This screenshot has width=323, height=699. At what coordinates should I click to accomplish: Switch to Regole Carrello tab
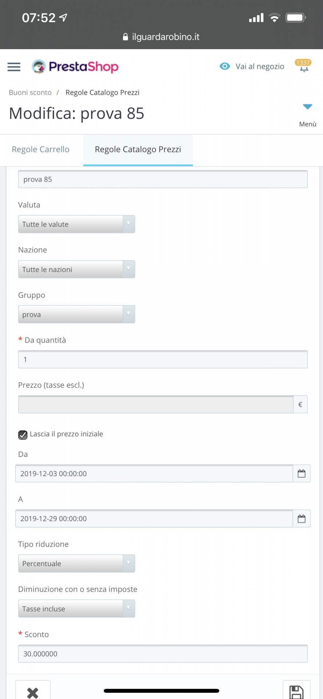41,150
